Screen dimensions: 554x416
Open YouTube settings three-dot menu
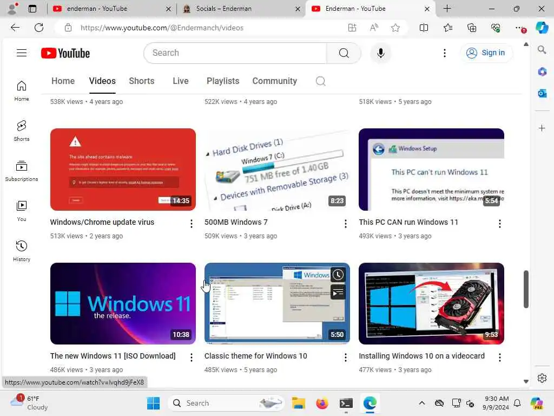[x=445, y=53]
